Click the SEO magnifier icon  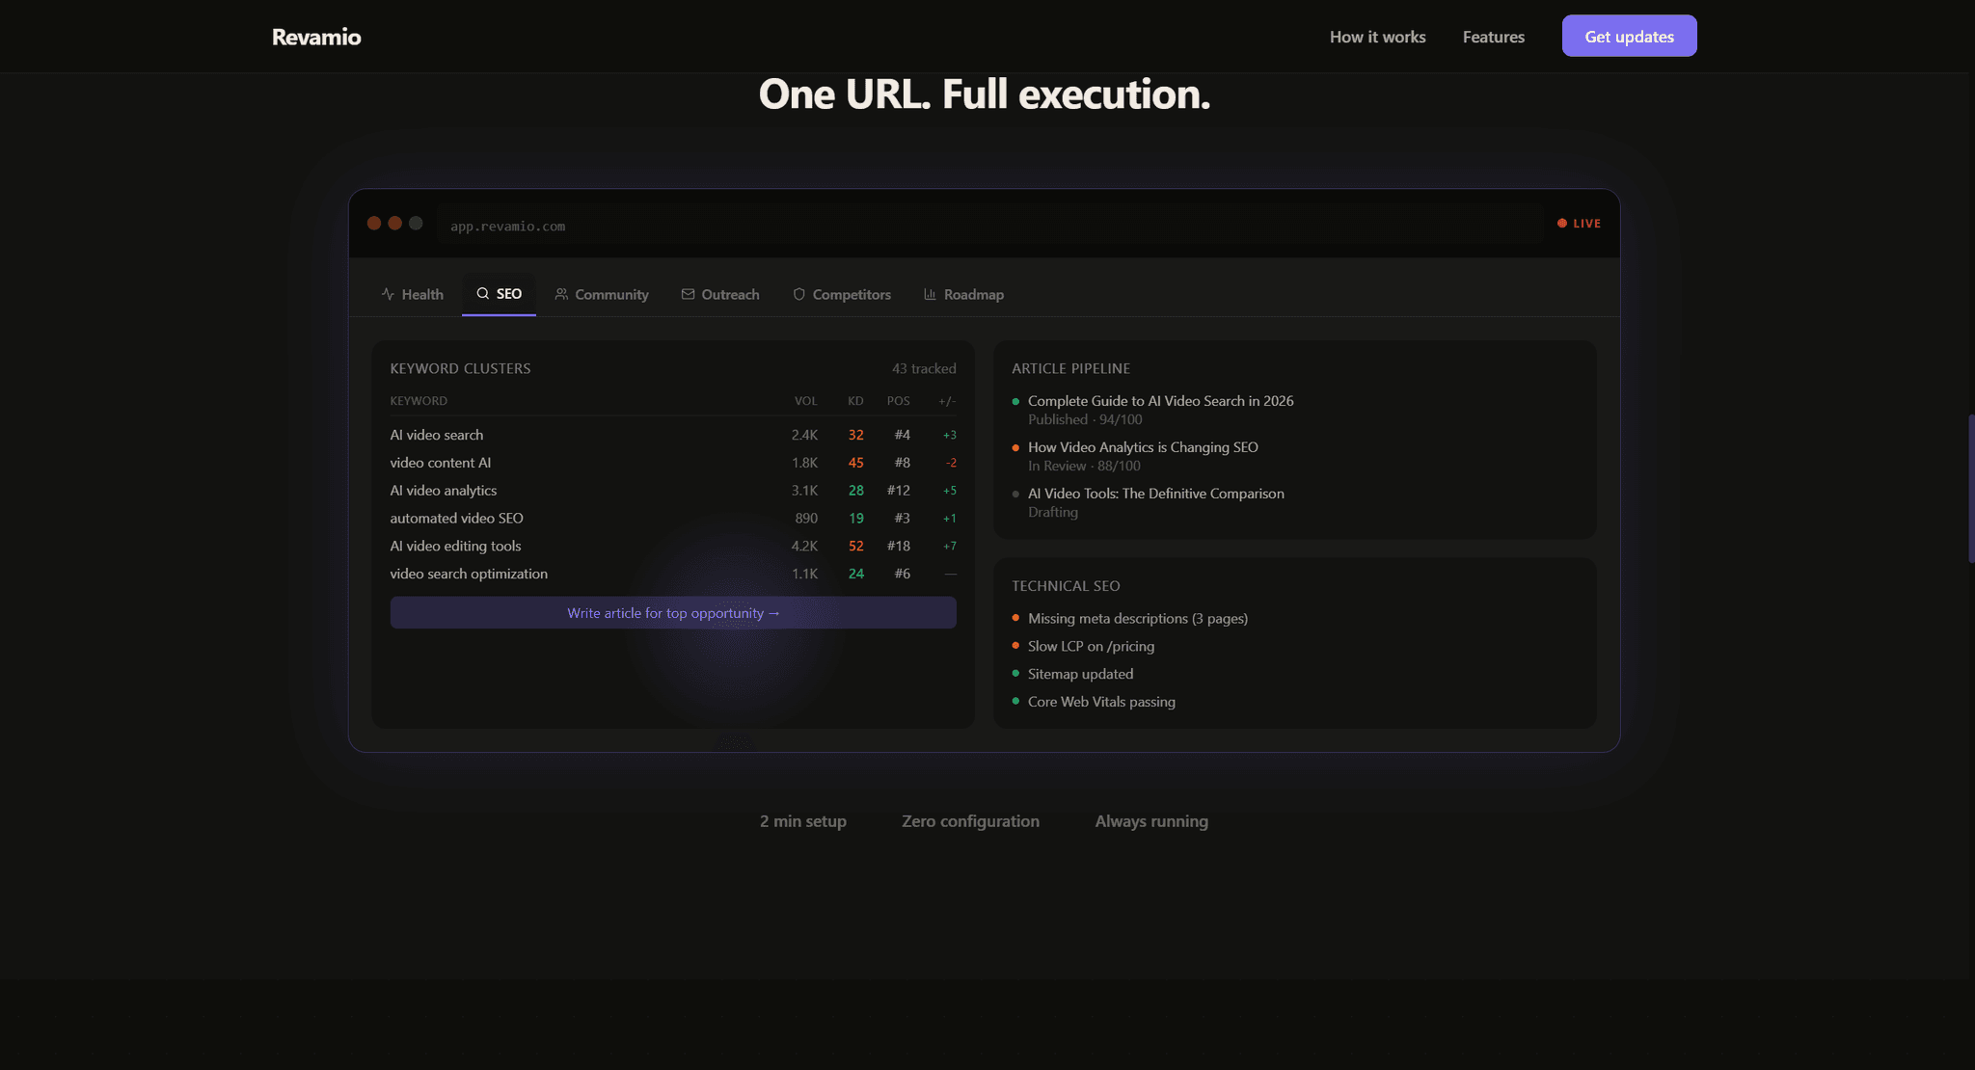click(x=483, y=293)
